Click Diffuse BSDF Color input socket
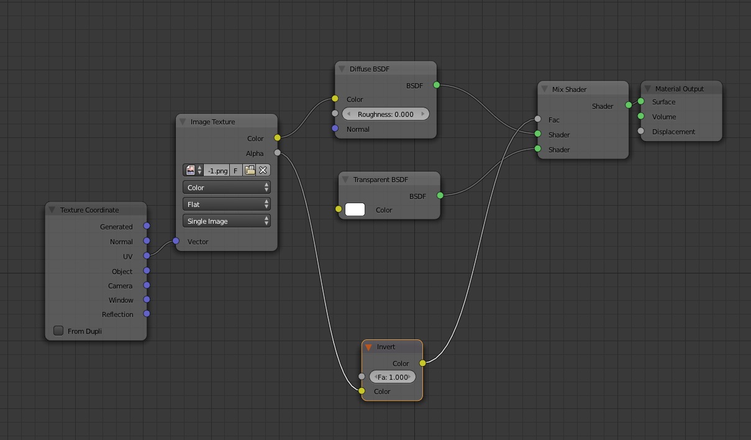 coord(335,98)
